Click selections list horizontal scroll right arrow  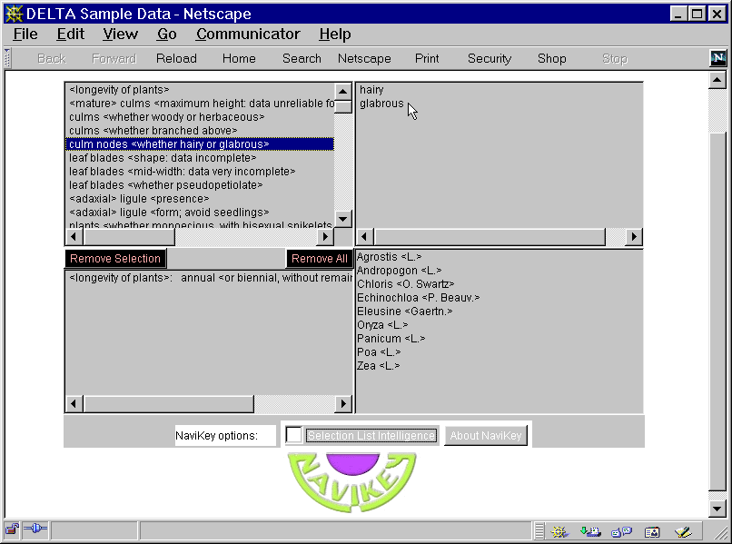[x=343, y=403]
